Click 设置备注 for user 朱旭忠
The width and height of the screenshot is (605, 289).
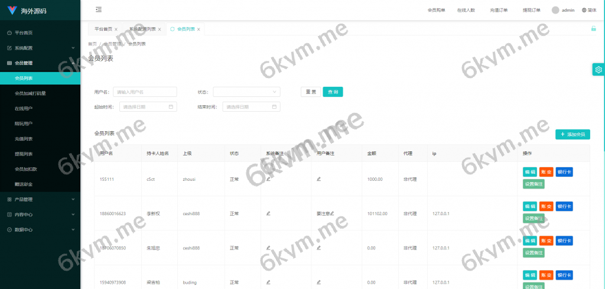pos(534,253)
